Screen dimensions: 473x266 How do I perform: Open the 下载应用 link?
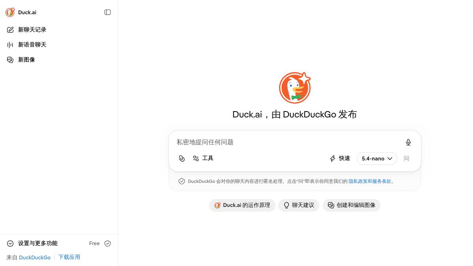[69, 257]
